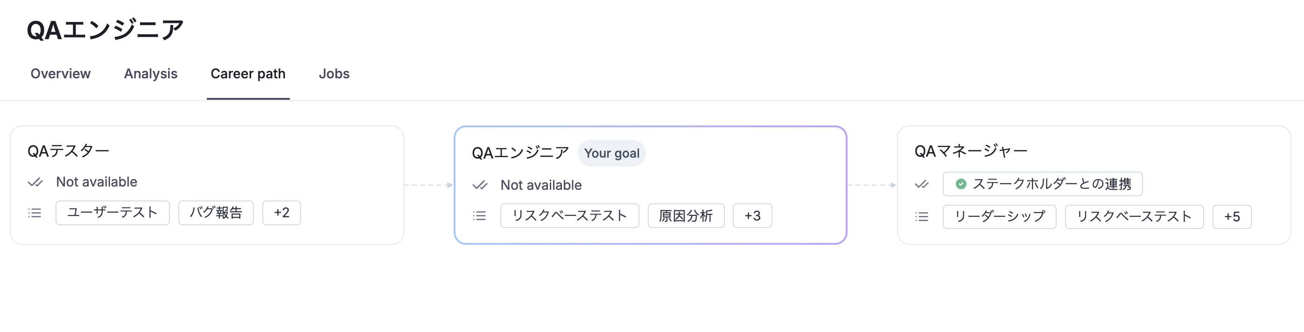Go to the Jobs tab
1304x332 pixels.
click(x=334, y=74)
